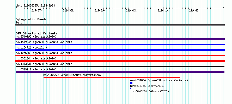Click the nsv5960869 (Almarri2020) label
The image size is (232, 104).
150,91
